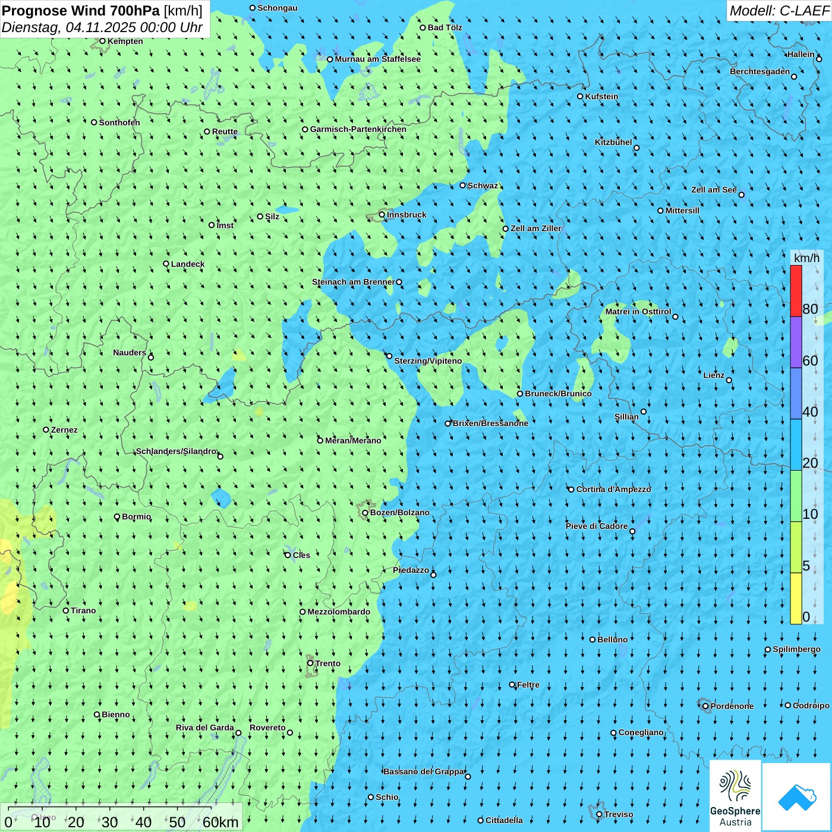Select the Sonthofen location label
Screen dimensions: 832x832
[x=119, y=122]
